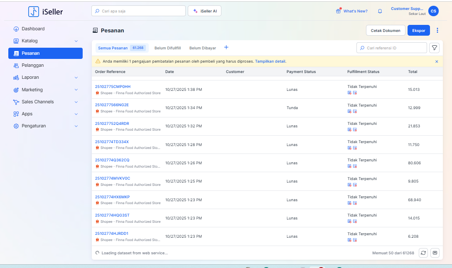Viewport: 452px width, 268px height.
Task: Click the Ekspor button
Action: pos(418,30)
